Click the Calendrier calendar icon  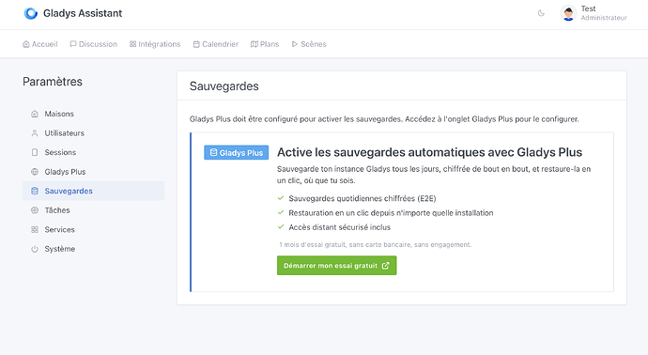click(x=196, y=44)
